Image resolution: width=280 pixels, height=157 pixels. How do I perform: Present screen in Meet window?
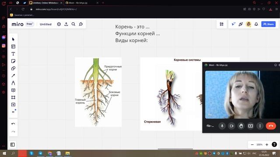click(251, 126)
